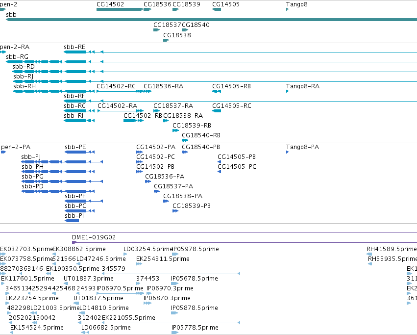Click the sbb-PE protein label
The image size is (417, 335).
click(x=75, y=147)
